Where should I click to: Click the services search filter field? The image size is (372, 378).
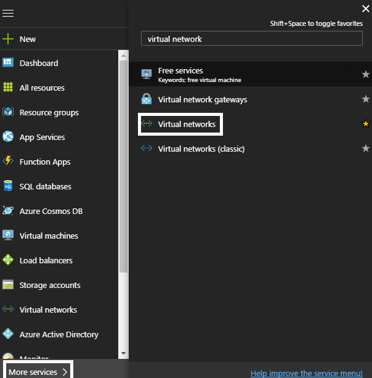click(x=252, y=38)
